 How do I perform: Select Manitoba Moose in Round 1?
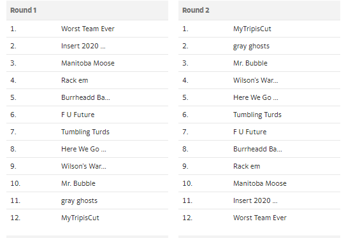click(88, 63)
